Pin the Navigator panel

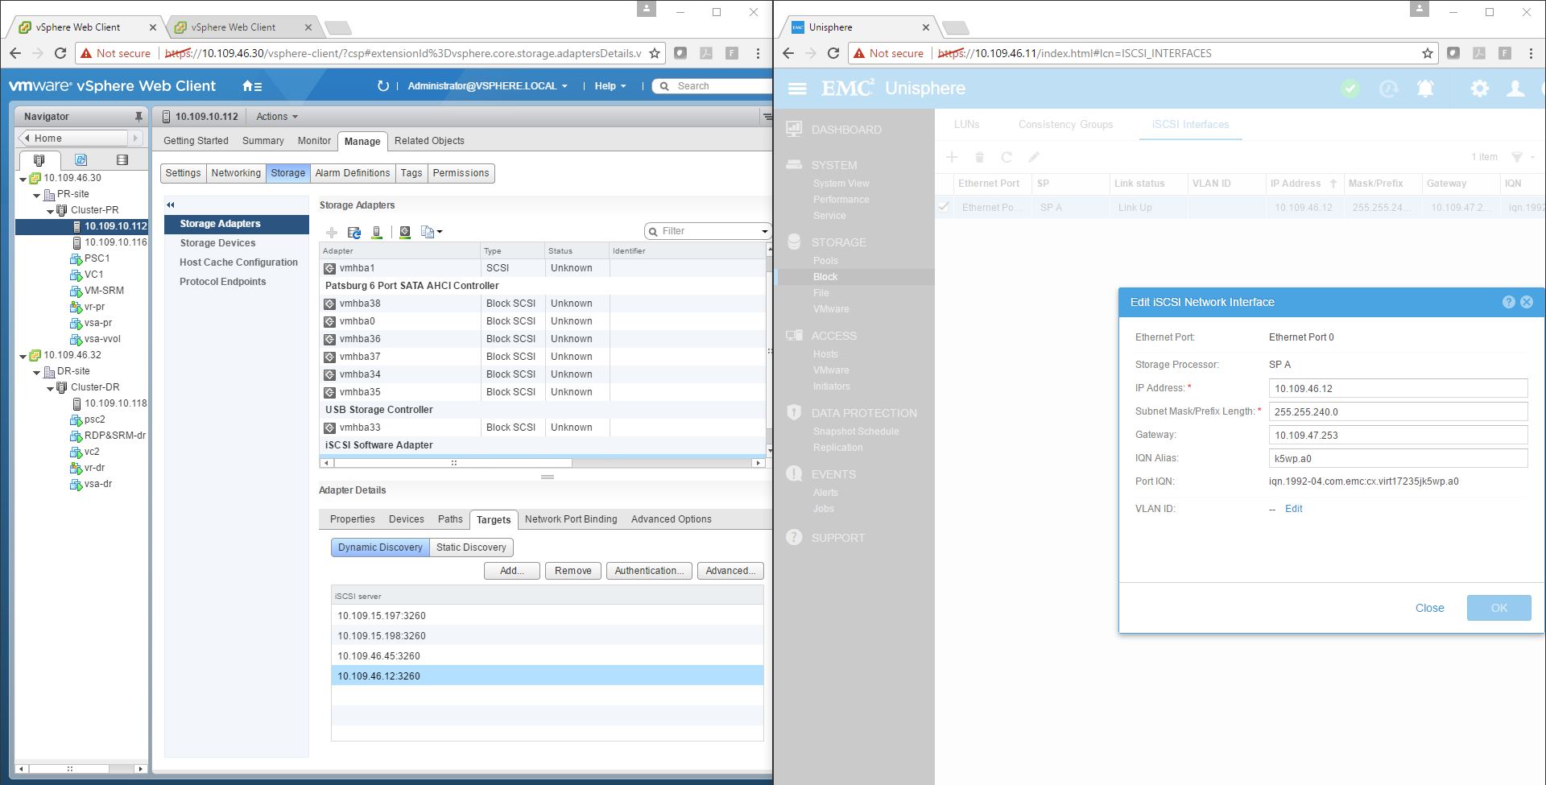tap(138, 117)
